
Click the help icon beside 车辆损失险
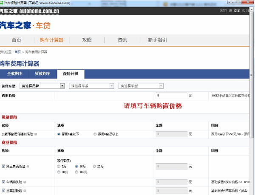[25, 182]
